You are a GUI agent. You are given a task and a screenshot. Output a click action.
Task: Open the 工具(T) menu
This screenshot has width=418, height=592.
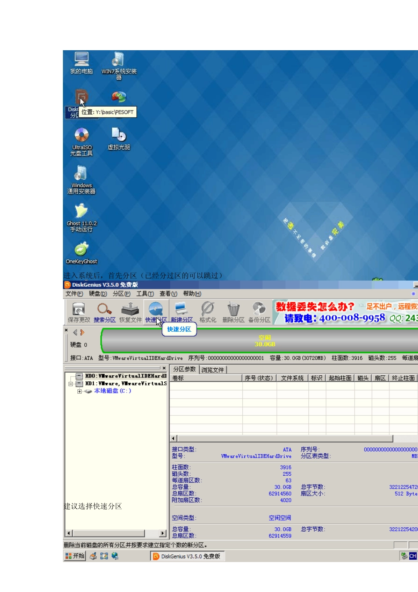tap(145, 294)
